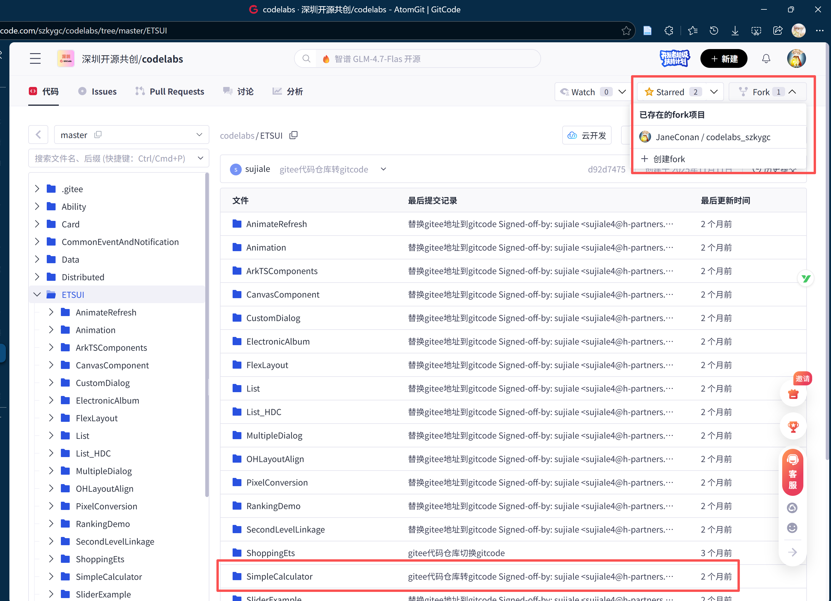Copy the codelabs/ETSUI path icon
This screenshot has width=831, height=601.
click(x=293, y=135)
